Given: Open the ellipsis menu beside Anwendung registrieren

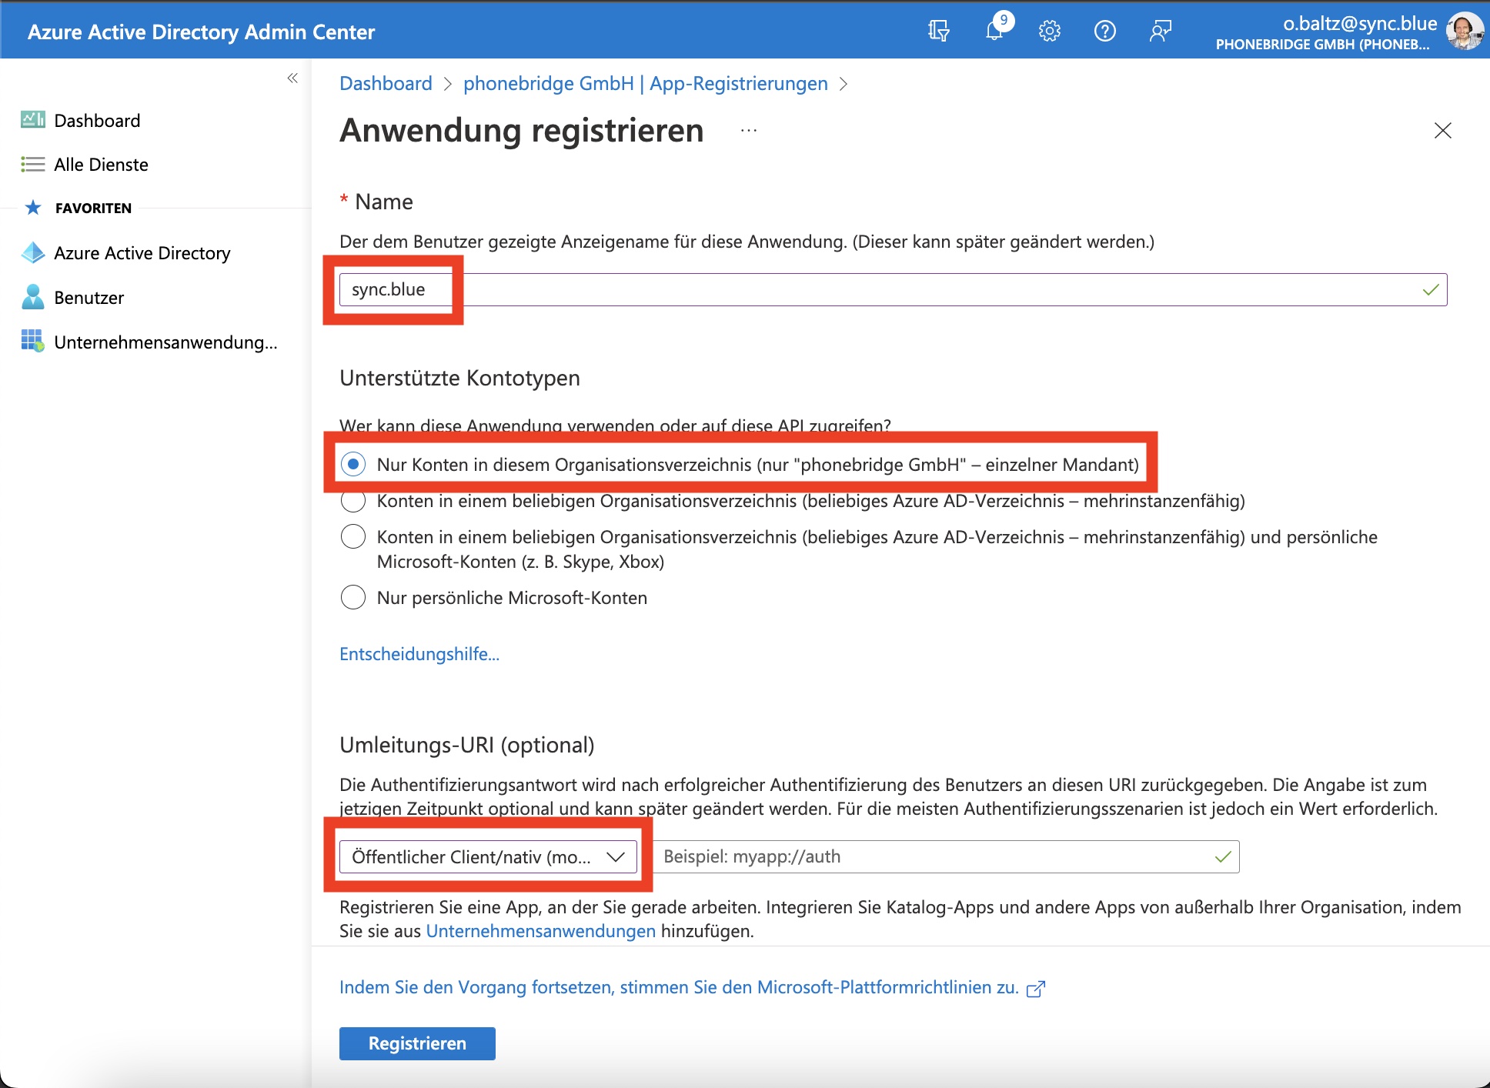Looking at the screenshot, I should (747, 131).
